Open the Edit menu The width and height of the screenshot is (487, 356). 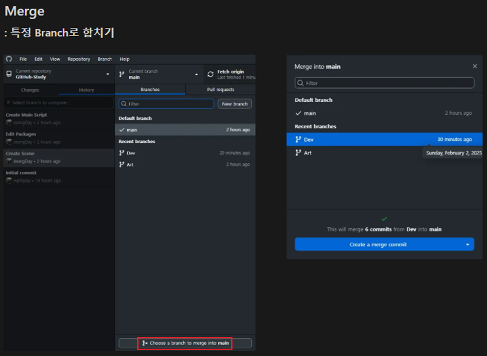tap(39, 59)
